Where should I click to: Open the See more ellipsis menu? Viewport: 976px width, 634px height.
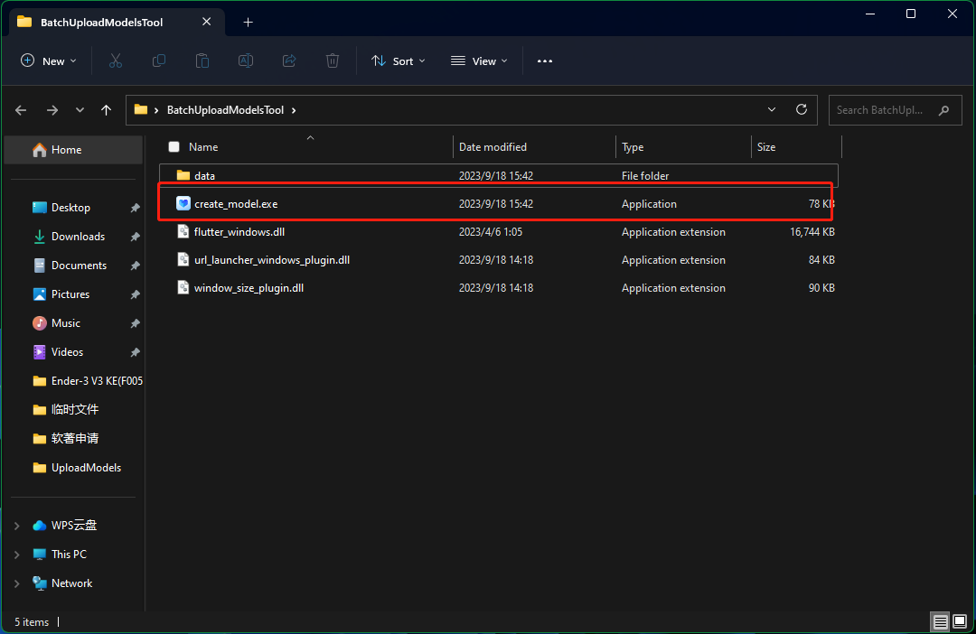point(544,61)
